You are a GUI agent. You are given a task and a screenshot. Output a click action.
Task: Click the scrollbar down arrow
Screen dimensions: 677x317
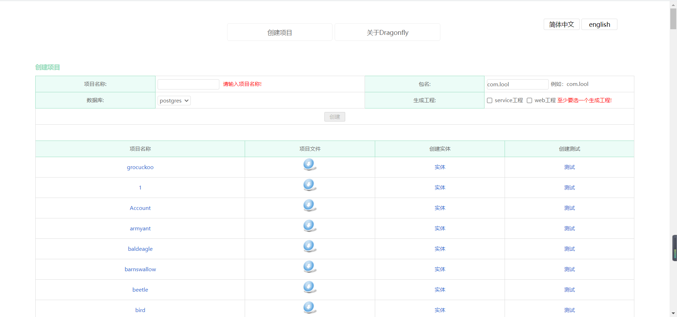point(673,313)
